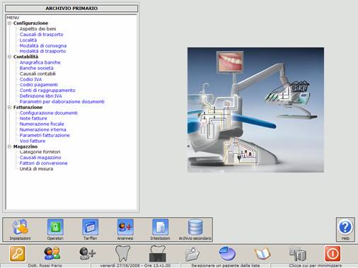Open Configurazione documenti
The width and height of the screenshot is (358, 268).
click(x=48, y=113)
